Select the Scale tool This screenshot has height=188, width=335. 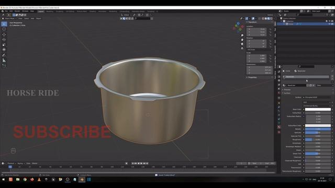pos(4,45)
